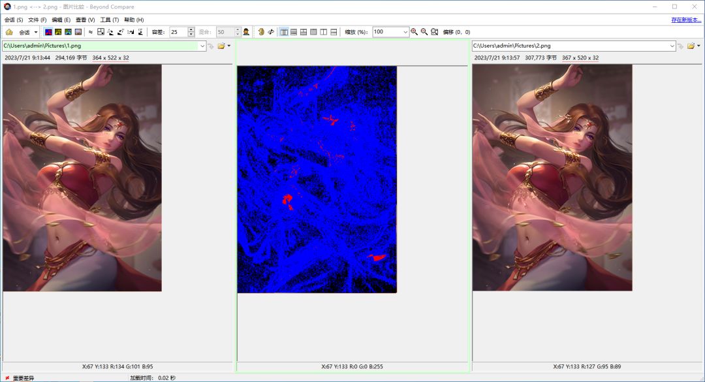Increase tolerance with the up spinner

point(191,29)
